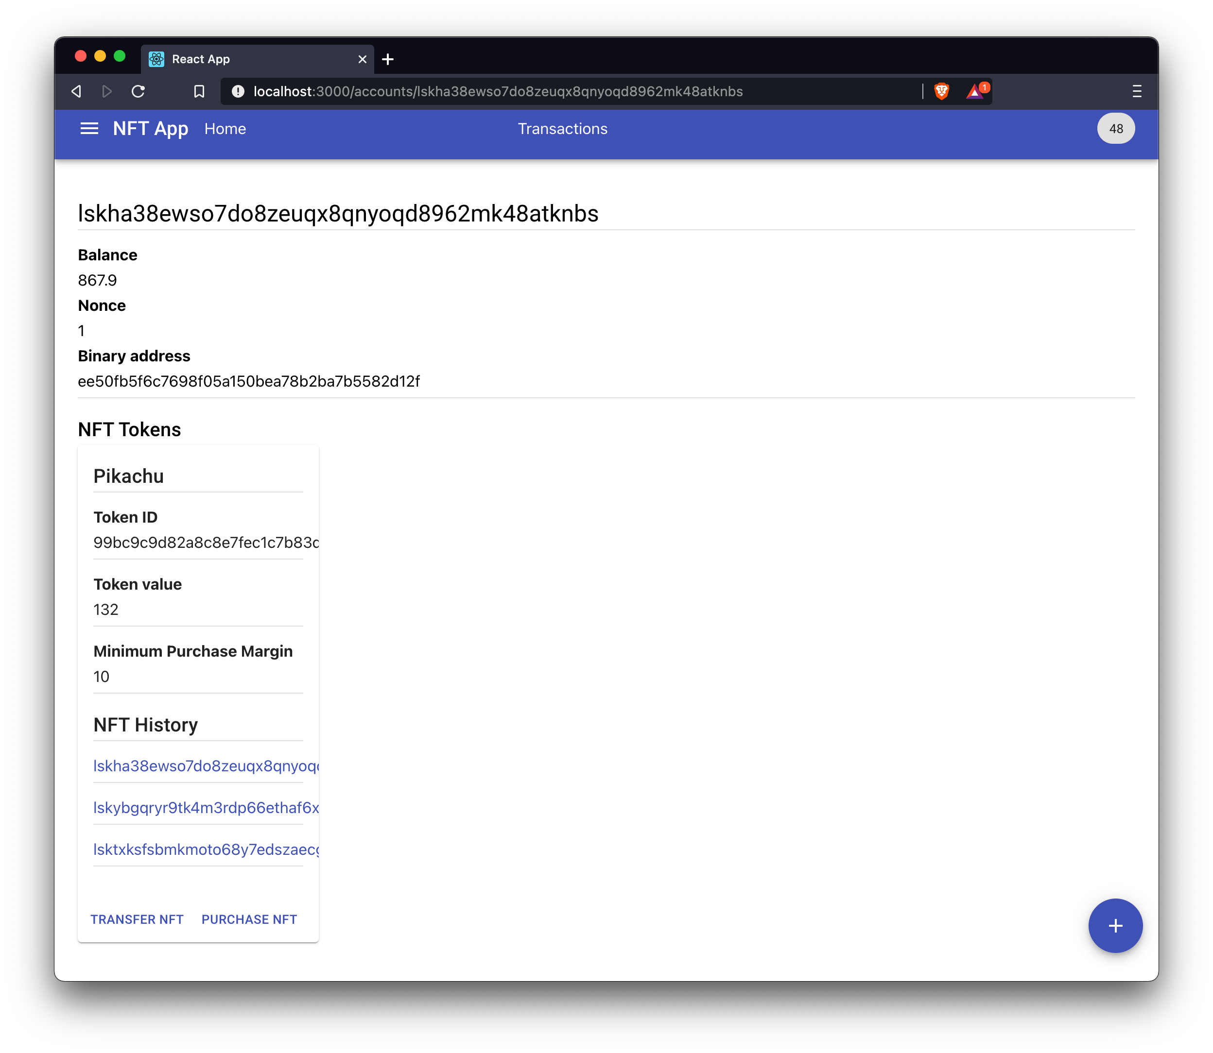Image resolution: width=1213 pixels, height=1053 pixels.
Task: Open the Transactions page
Action: (562, 129)
